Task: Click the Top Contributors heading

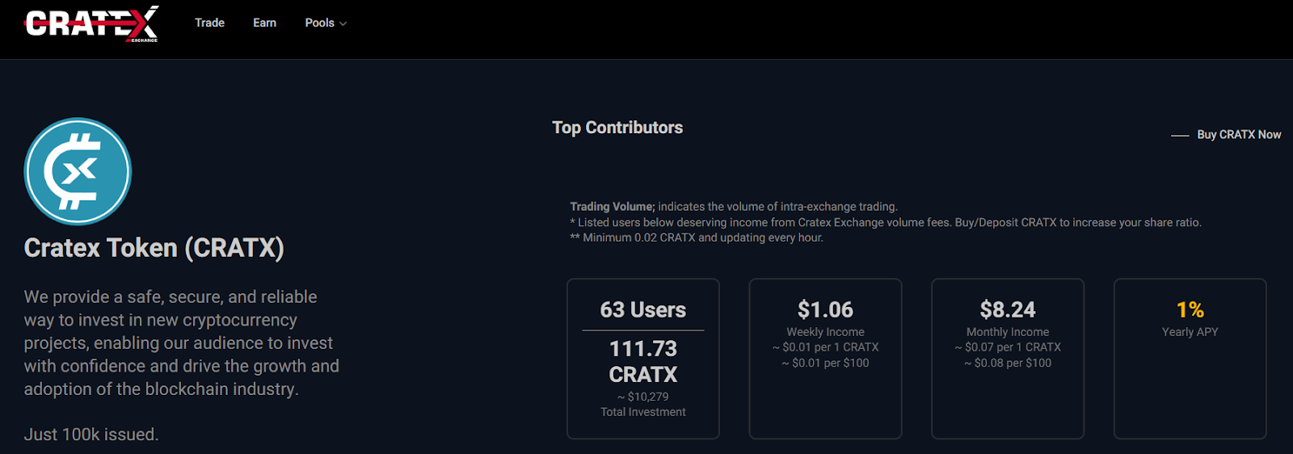Action: pyautogui.click(x=617, y=128)
